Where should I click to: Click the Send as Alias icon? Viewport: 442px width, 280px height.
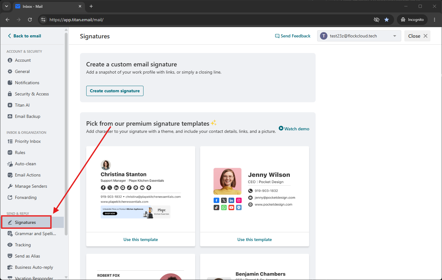[x=10, y=256]
